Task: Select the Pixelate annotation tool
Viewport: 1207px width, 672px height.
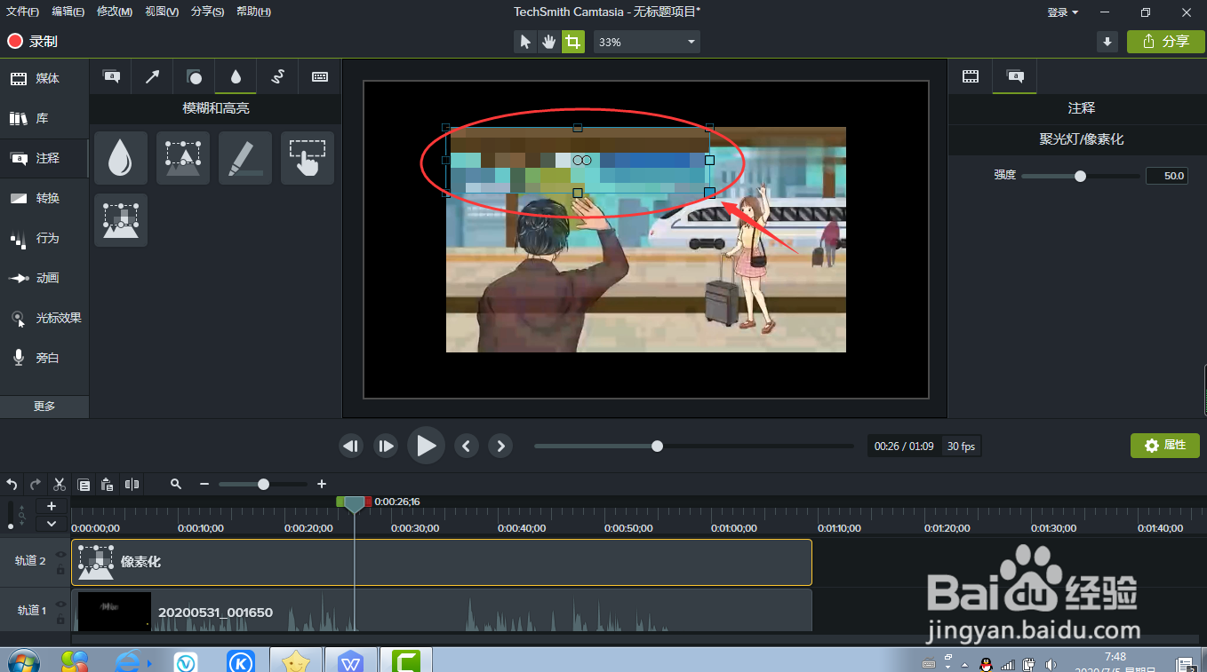Action: click(120, 220)
